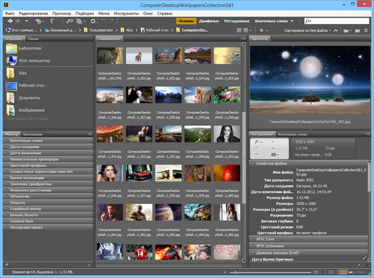Screen dimensions: 374x278
Task: Select Изображения folder in Favorites
Action: pos(32,110)
